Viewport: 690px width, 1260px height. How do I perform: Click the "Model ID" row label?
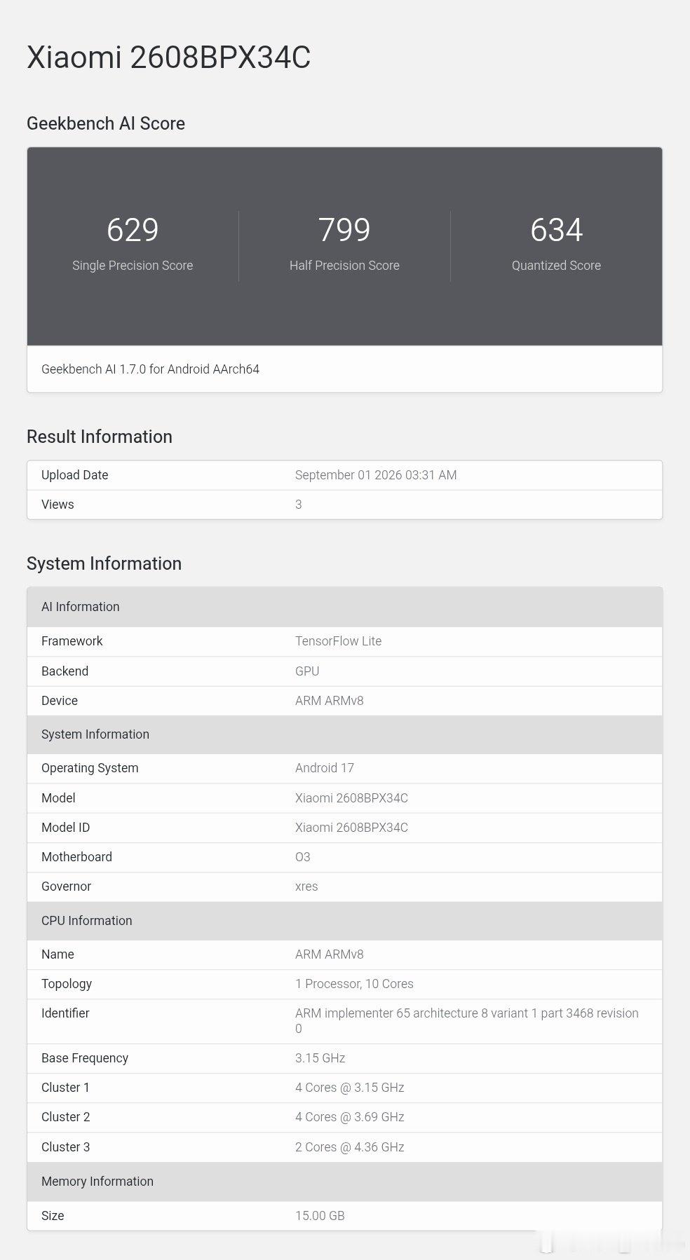tap(65, 828)
